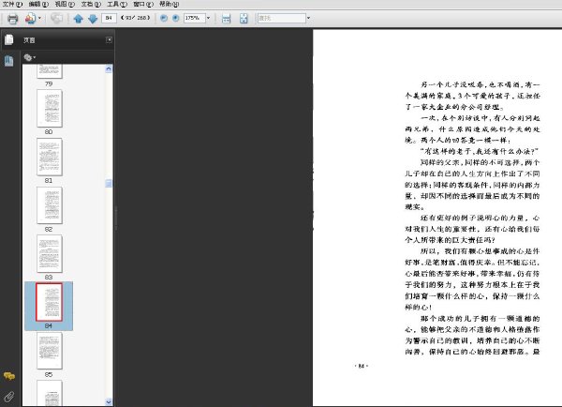Open the 工具 (Tools) menu
Viewport: 562px width, 407px height.
point(117,4)
